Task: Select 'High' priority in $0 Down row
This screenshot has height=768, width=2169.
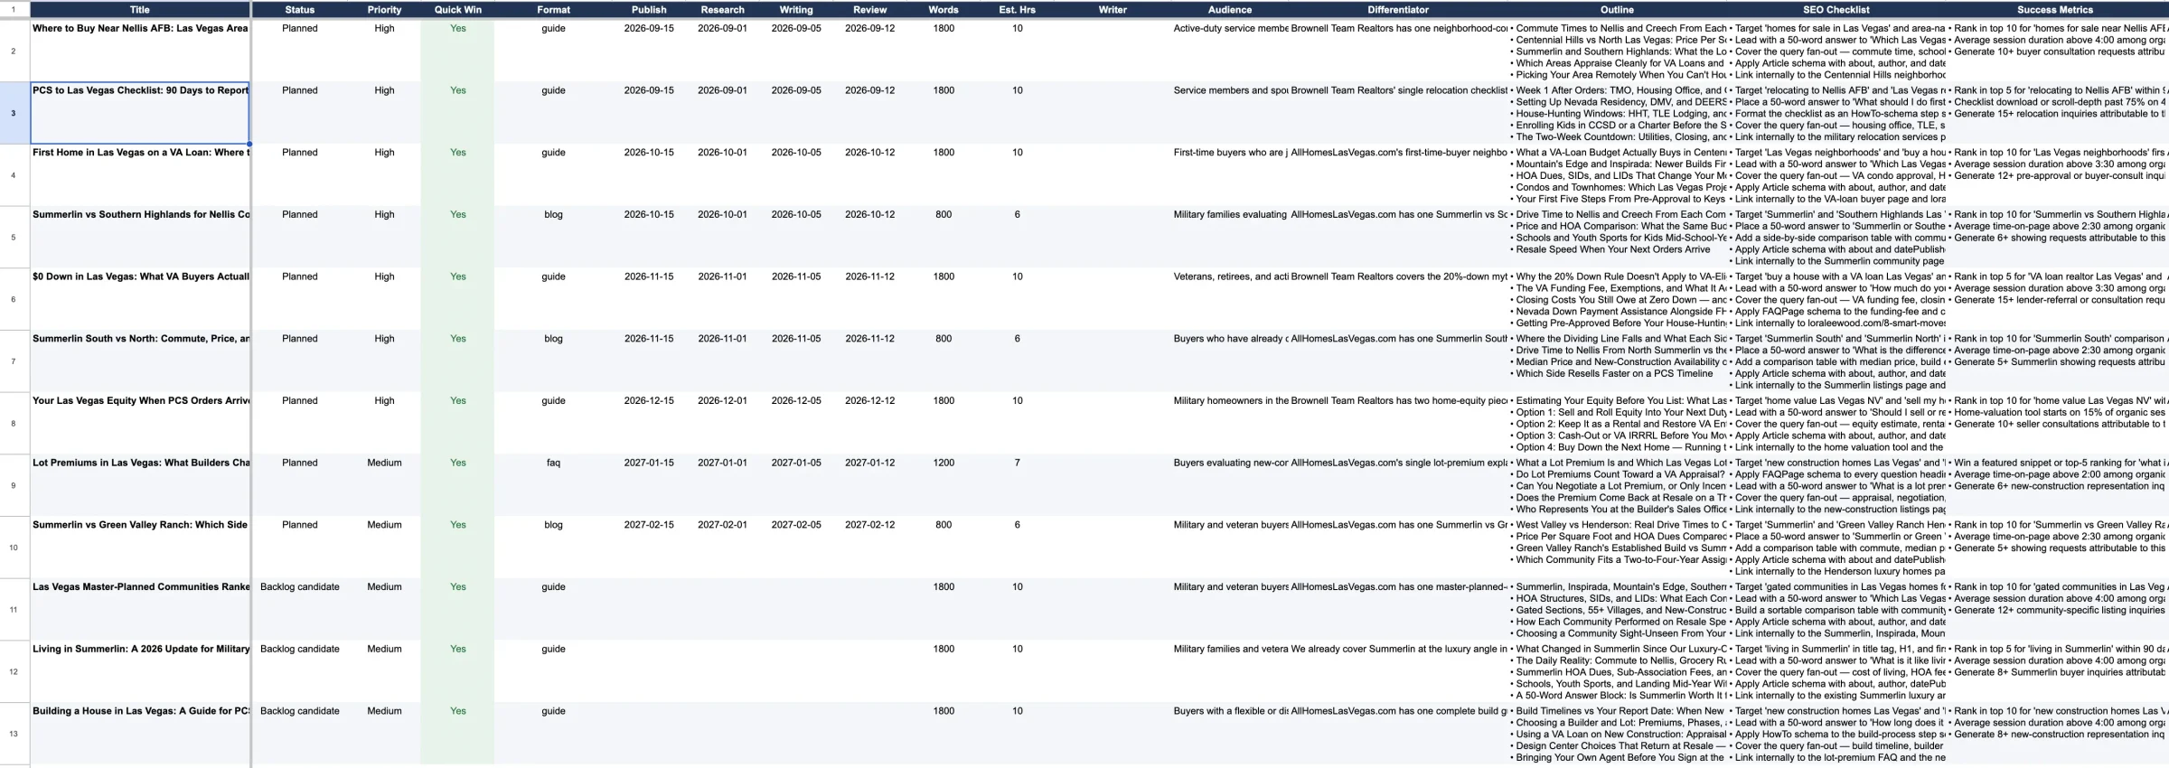Action: [384, 276]
